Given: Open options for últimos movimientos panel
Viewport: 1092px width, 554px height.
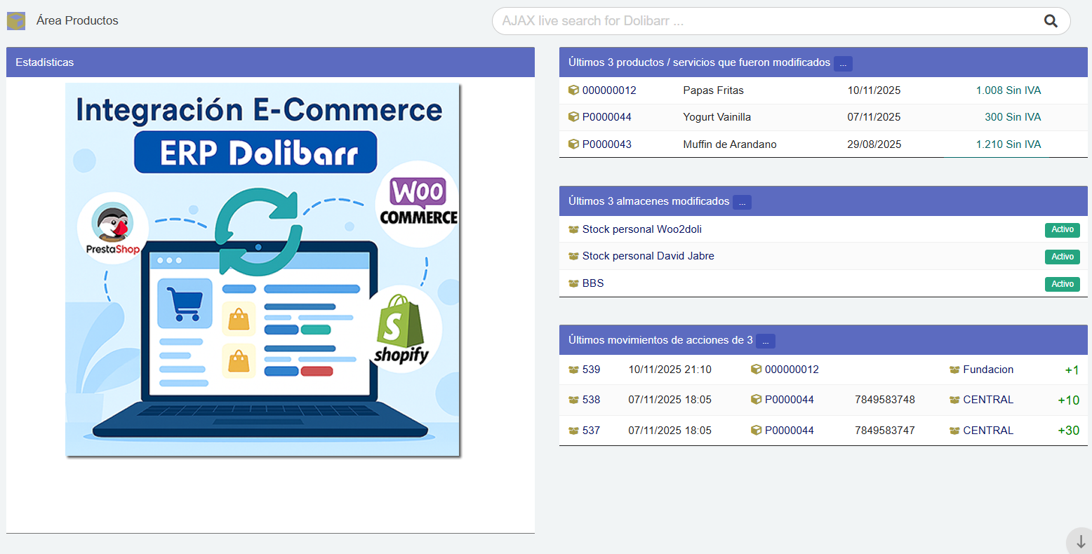Looking at the screenshot, I should tap(766, 341).
